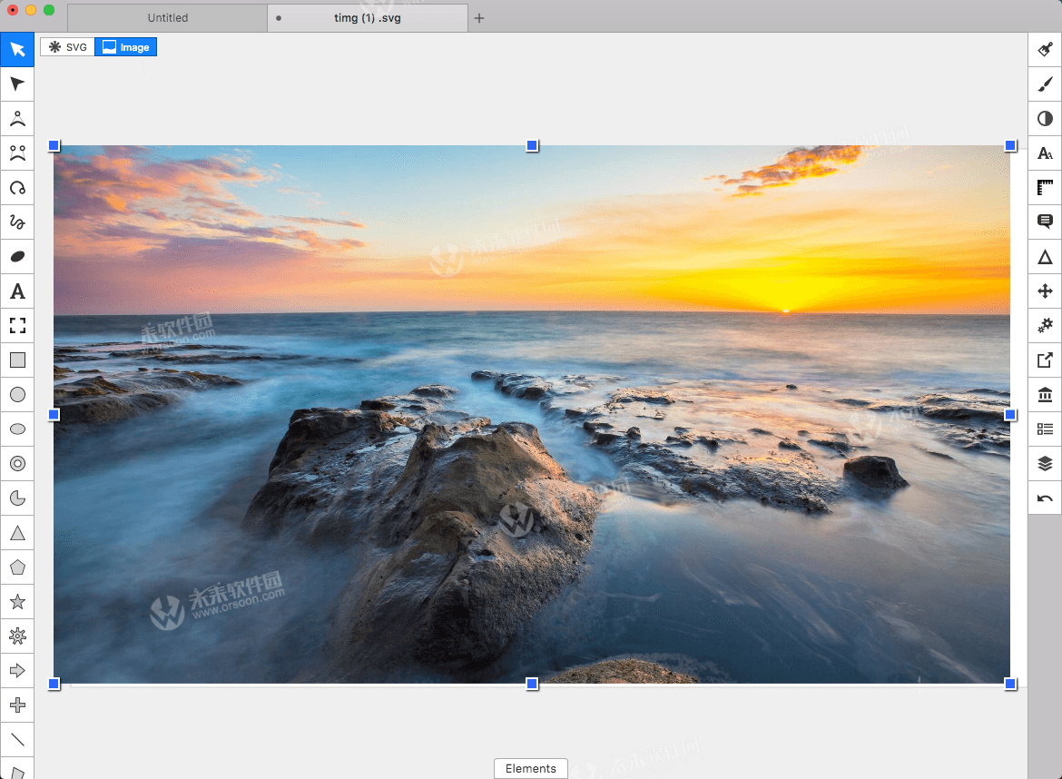Open the list view panel icon
This screenshot has width=1062, height=779.
(x=1045, y=429)
